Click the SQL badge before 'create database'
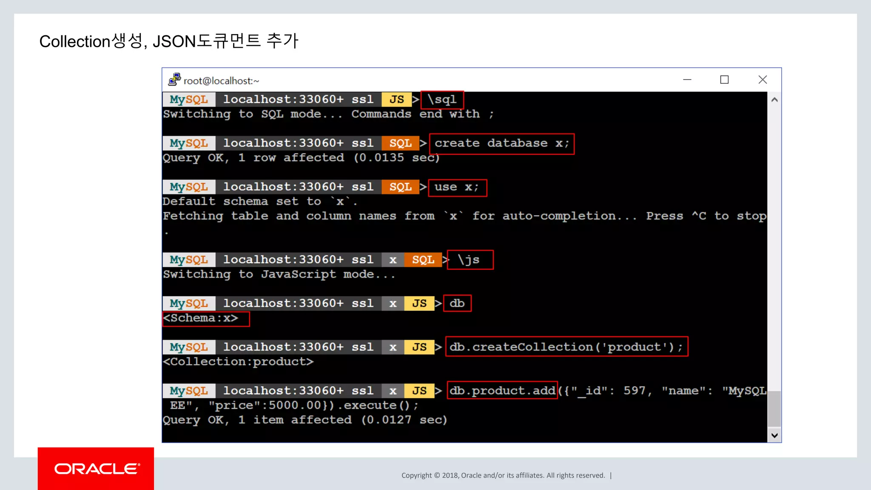This screenshot has height=490, width=871. pos(401,143)
